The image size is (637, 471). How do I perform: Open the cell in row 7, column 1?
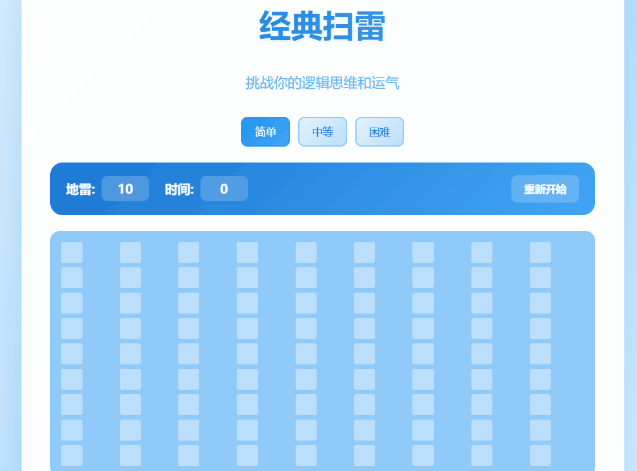(72, 405)
